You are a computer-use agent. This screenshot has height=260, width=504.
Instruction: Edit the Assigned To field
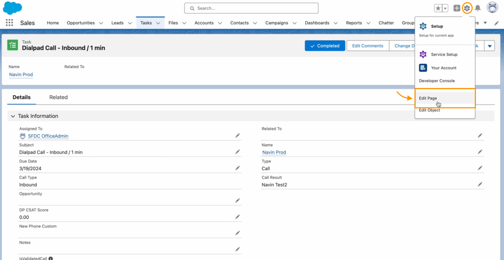tap(238, 136)
